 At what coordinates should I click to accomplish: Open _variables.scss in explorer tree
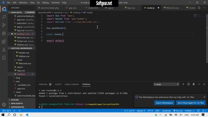pos(24,85)
